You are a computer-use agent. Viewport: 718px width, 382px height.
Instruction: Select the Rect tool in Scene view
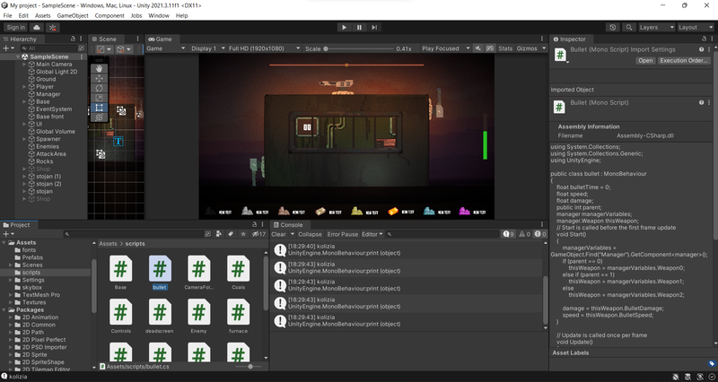point(100,108)
